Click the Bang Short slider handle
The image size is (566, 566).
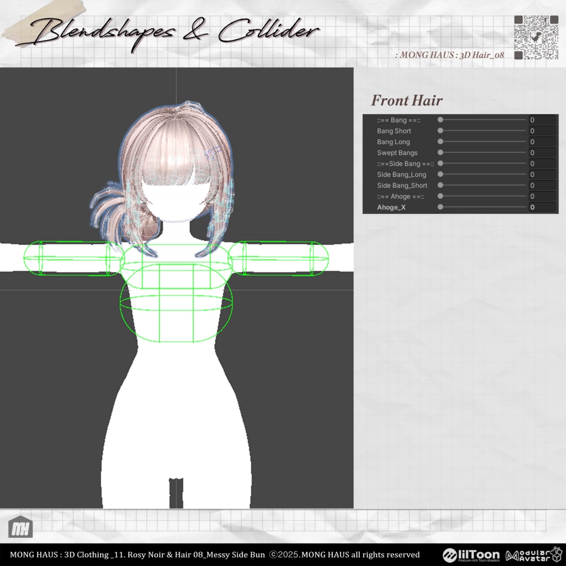(441, 130)
